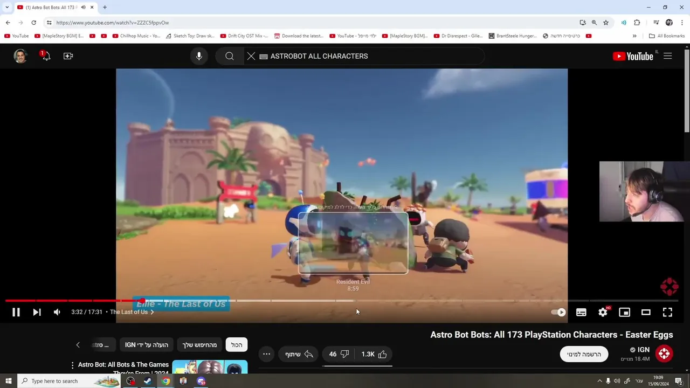Image resolution: width=690 pixels, height=388 pixels.
Task: Open the create video icon
Action: (68, 56)
